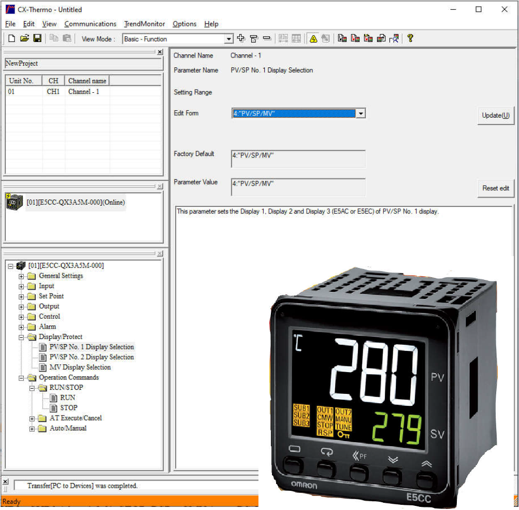Expand the Control folder
Image resolution: width=519 pixels, height=510 pixels.
pyautogui.click(x=21, y=317)
